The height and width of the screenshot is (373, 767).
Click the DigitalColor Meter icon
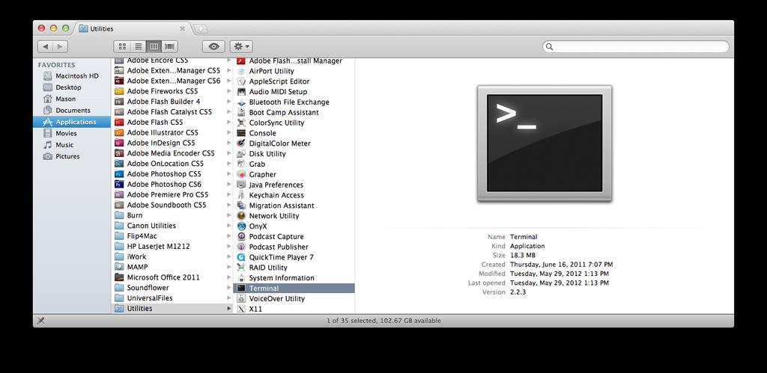pyautogui.click(x=241, y=143)
